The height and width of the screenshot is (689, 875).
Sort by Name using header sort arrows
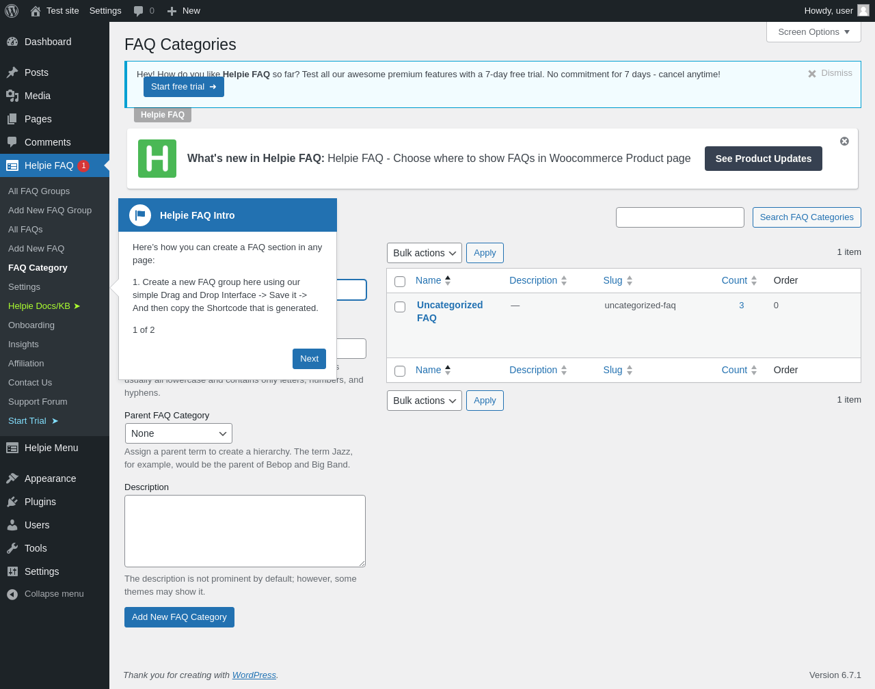tap(448, 280)
